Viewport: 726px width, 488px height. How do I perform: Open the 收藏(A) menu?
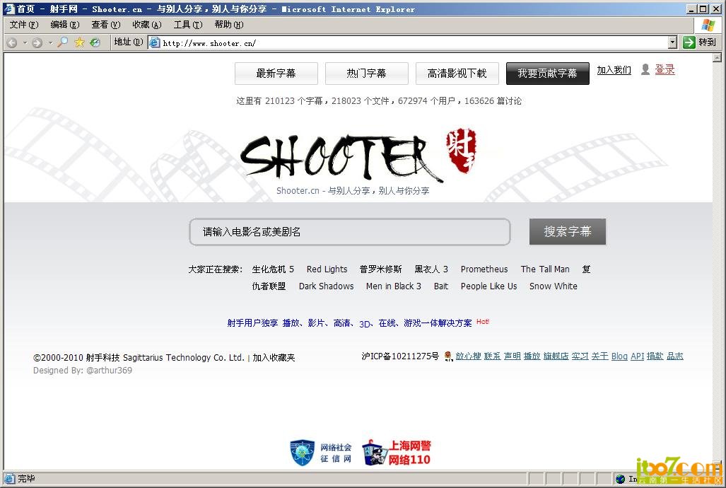[146, 25]
